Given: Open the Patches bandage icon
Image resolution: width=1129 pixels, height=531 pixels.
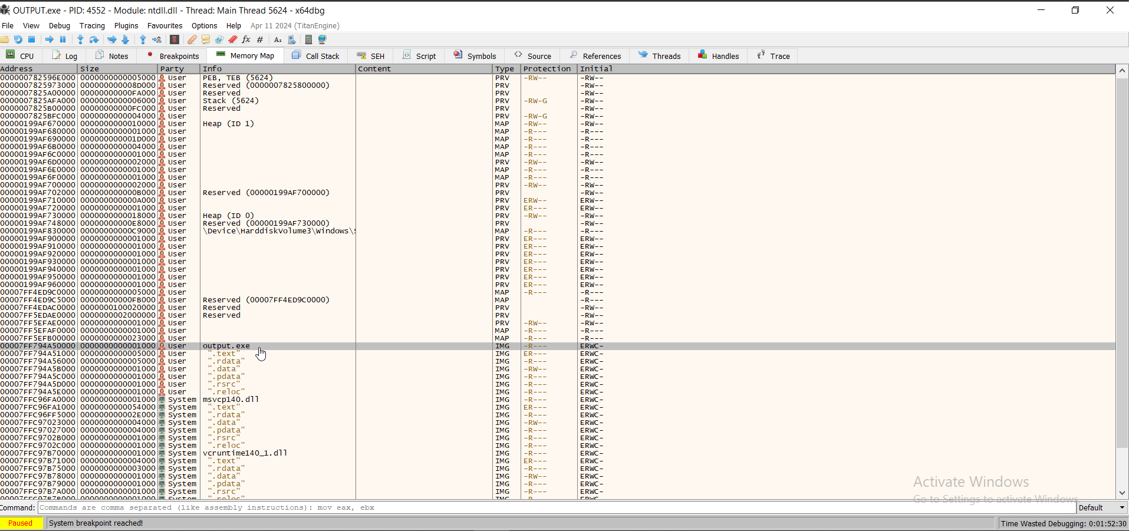Looking at the screenshot, I should pos(192,39).
